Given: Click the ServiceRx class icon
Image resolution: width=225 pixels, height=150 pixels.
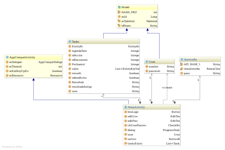Looking at the screenshot, I should point(182,59).
